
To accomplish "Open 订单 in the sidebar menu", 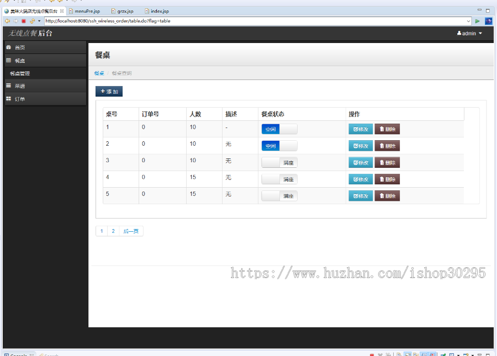I will pos(45,99).
